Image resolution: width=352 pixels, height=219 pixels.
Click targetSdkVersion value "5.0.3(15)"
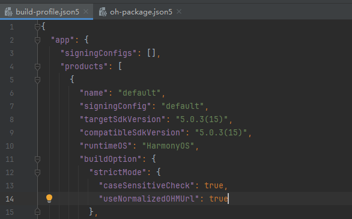pos(202,119)
